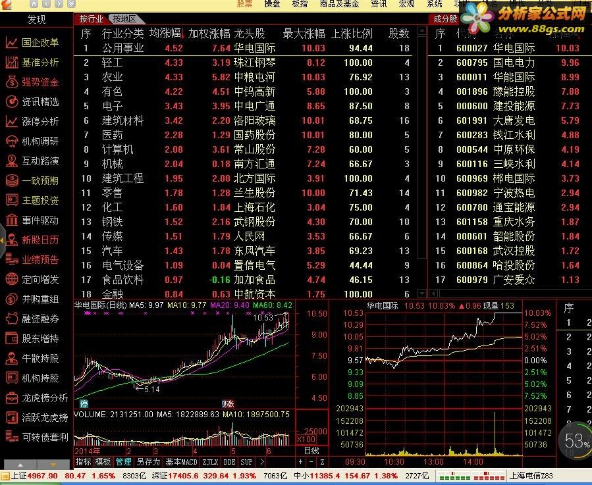Click the Z button beside chart zoom
Viewport: 592px width, 485px height.
click(322, 461)
